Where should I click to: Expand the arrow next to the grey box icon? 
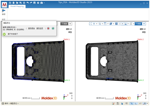point(134,24)
